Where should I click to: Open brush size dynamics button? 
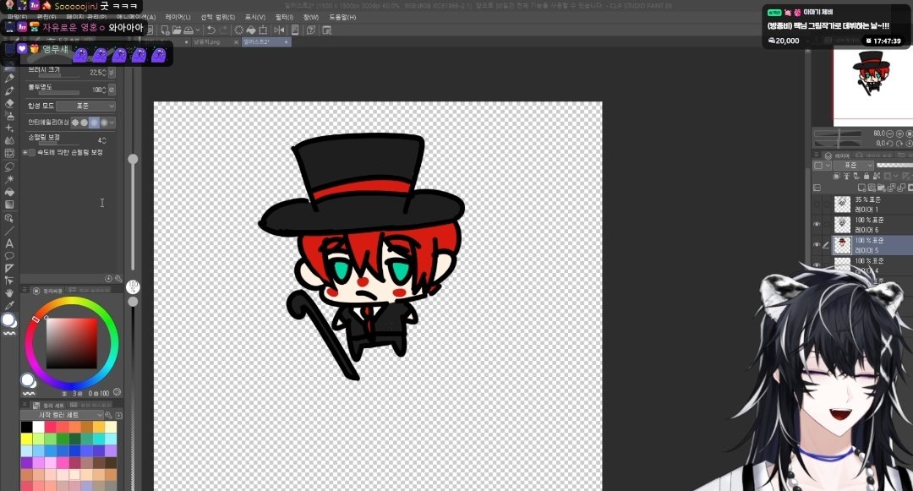click(112, 73)
